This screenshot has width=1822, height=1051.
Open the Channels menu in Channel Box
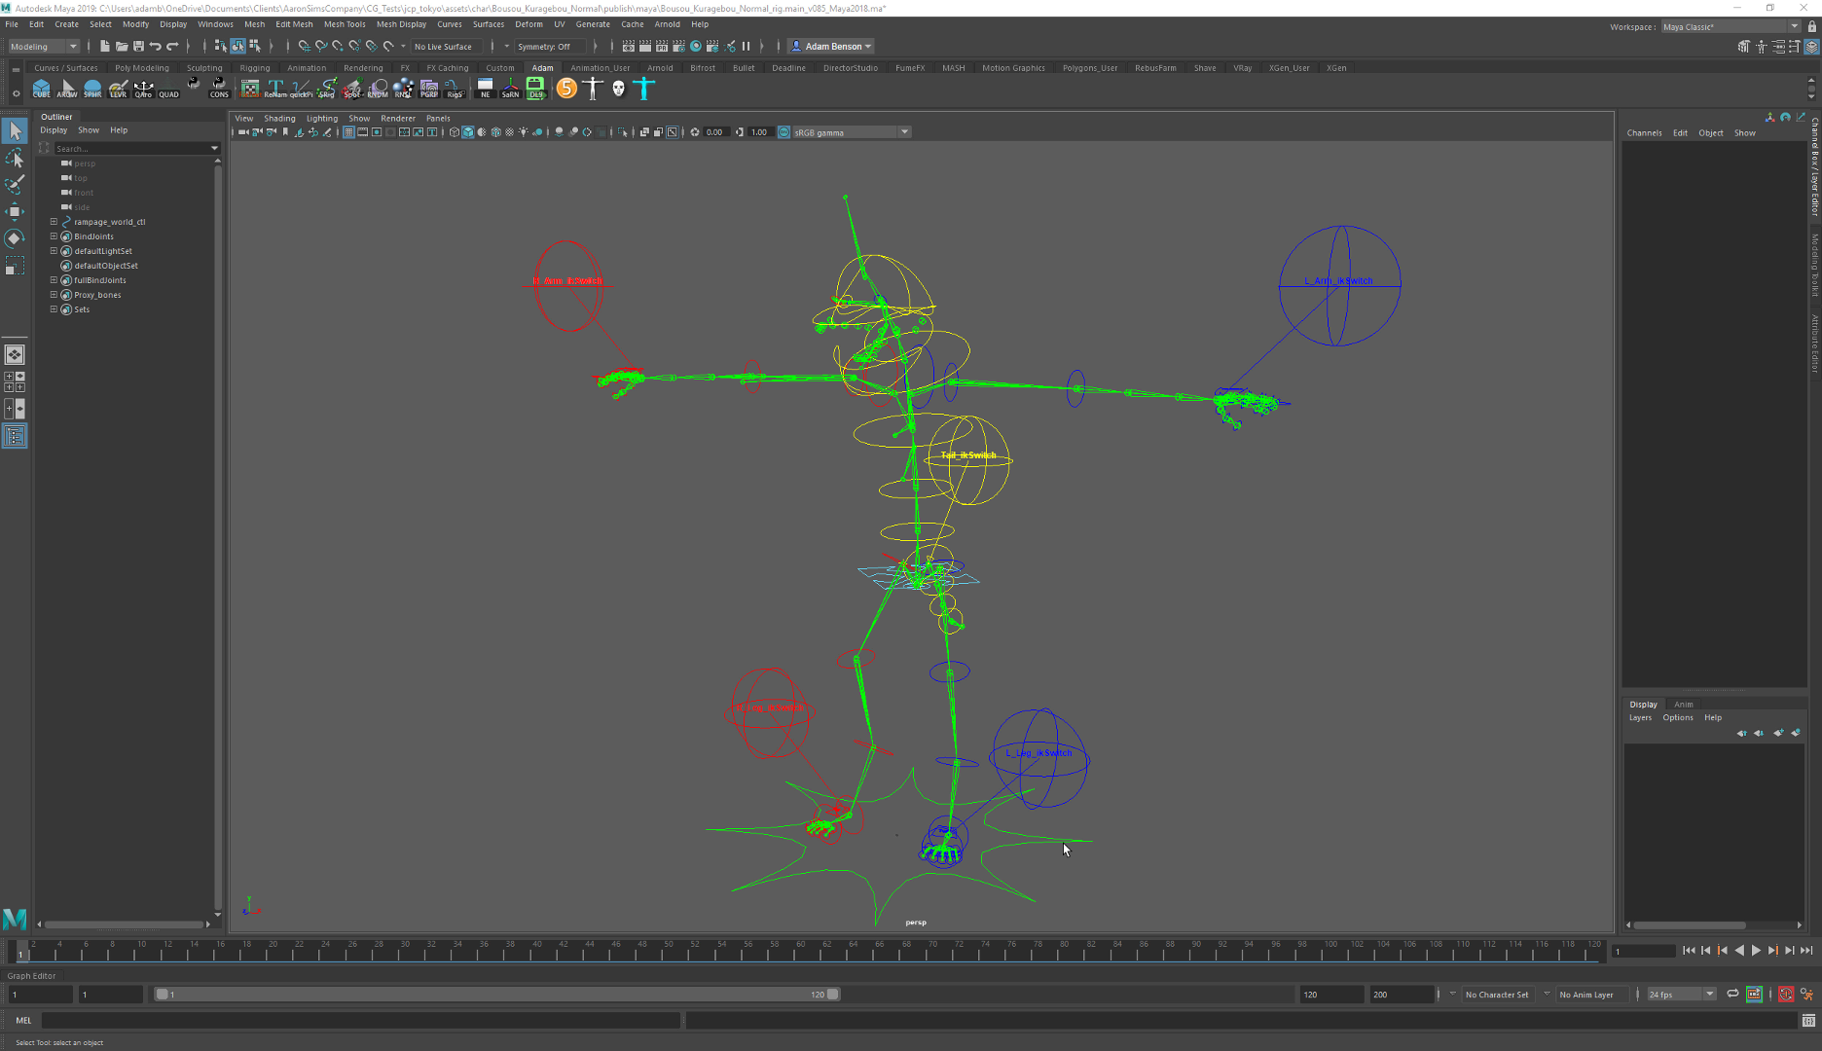point(1644,132)
